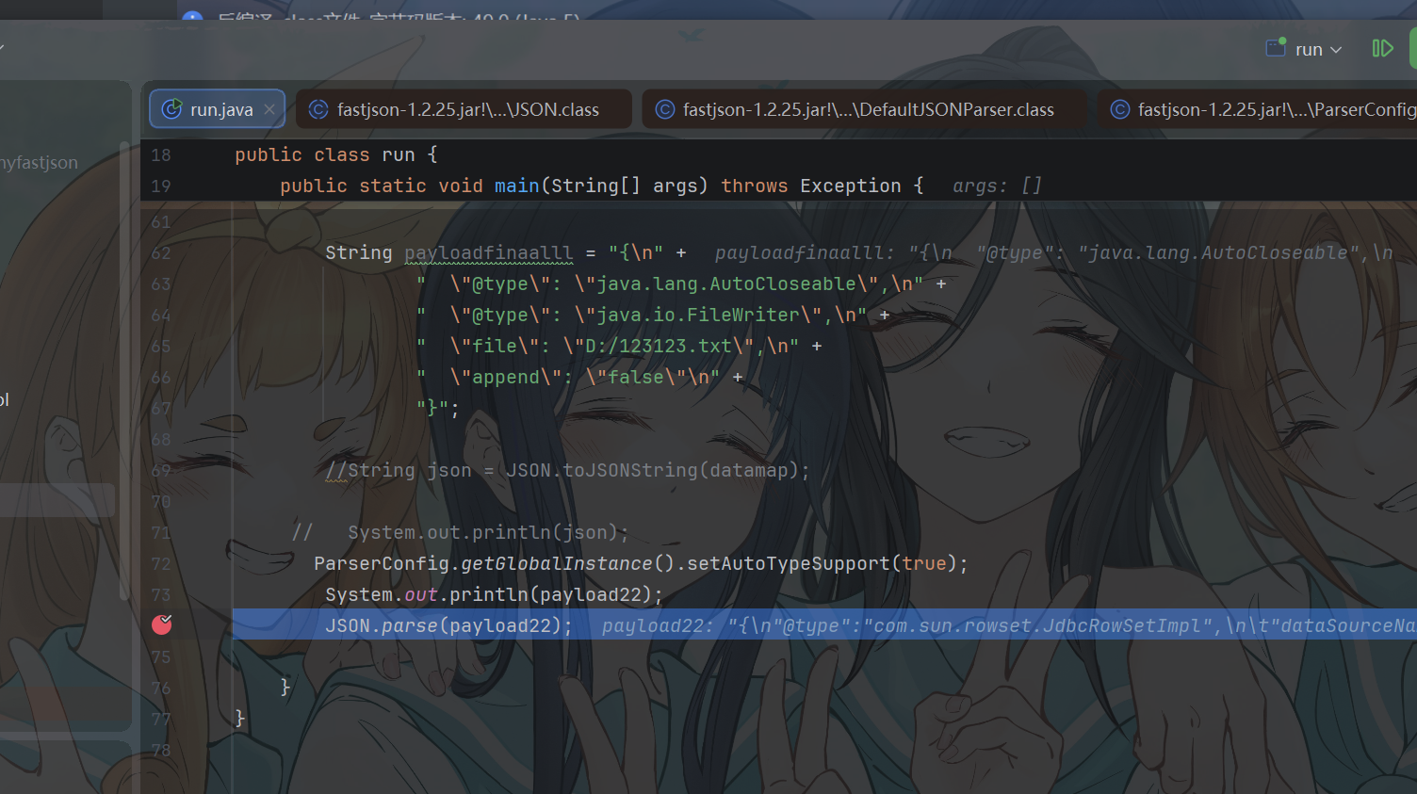This screenshot has height=794, width=1417.
Task: Toggle the breakpoint on the JSON.parse line
Action: click(x=162, y=624)
